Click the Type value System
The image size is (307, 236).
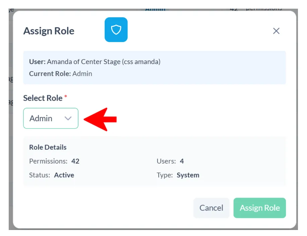point(188,175)
